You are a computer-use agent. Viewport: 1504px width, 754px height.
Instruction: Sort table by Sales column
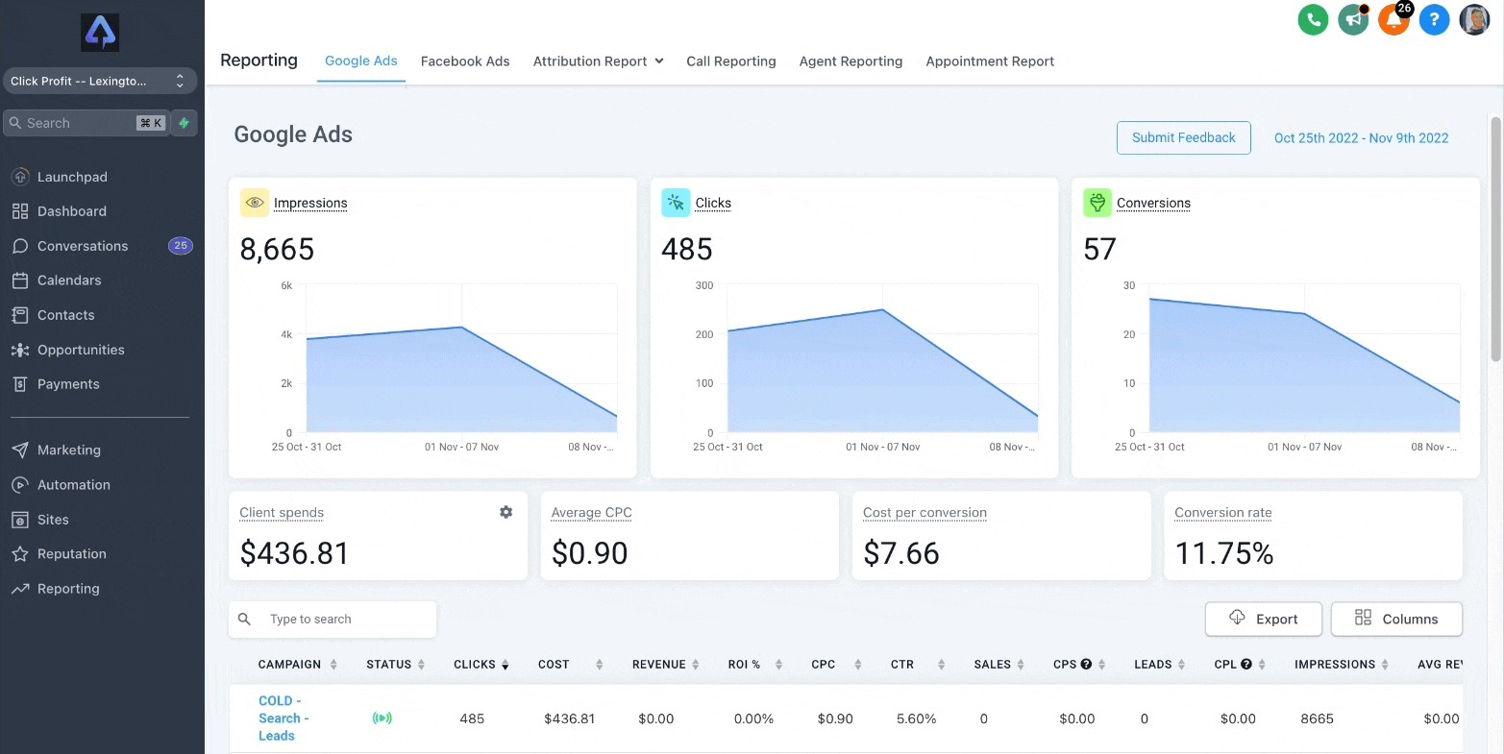click(999, 665)
